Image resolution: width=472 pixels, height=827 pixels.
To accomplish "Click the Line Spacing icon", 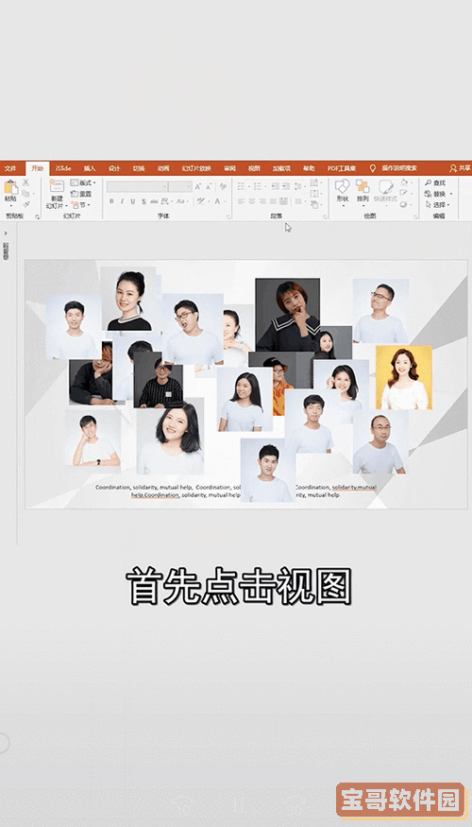I will 299,186.
